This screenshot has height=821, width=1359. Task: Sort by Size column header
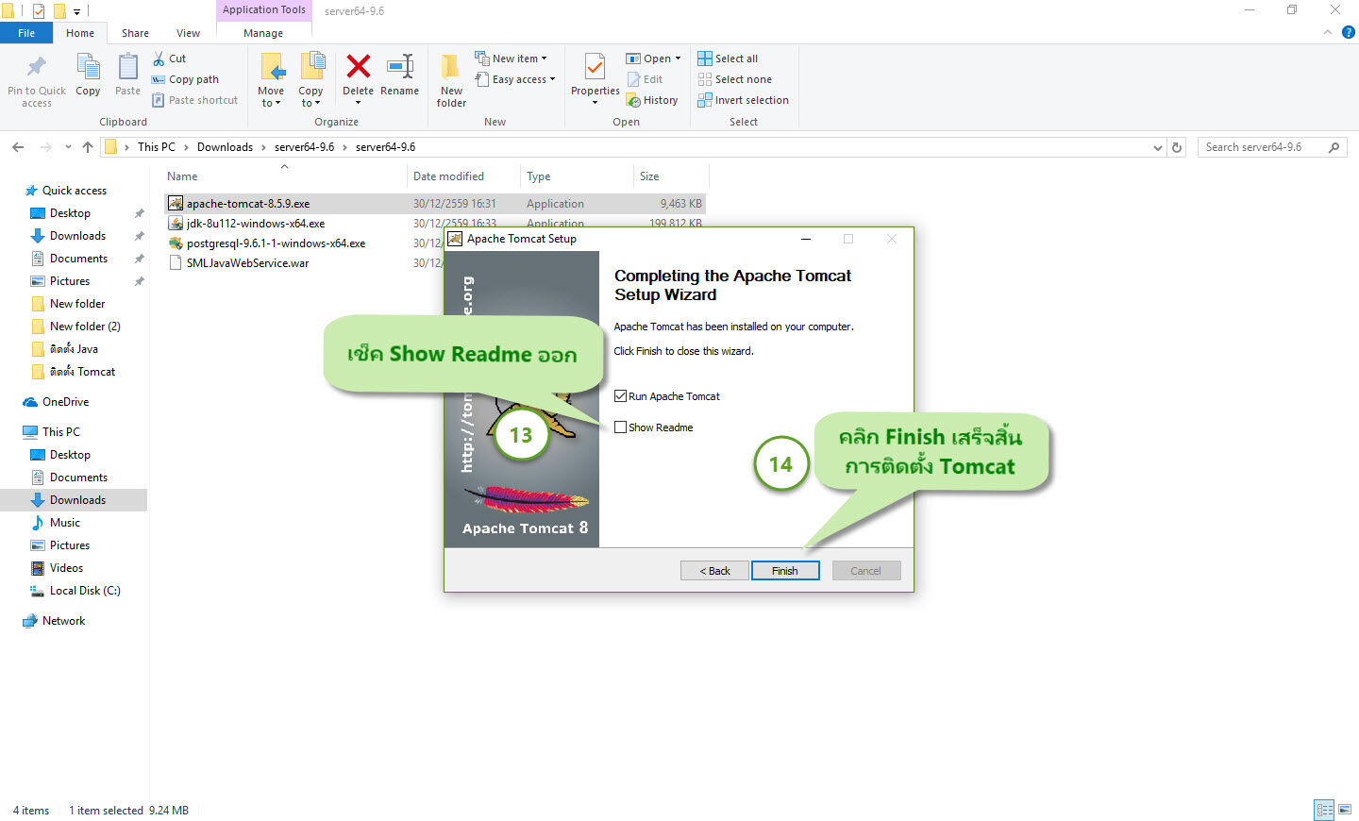[649, 176]
